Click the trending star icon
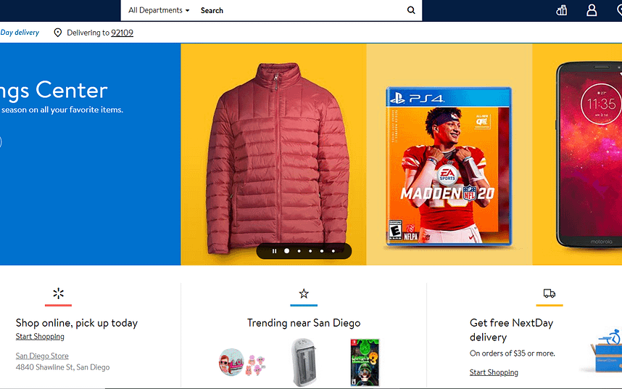622x389 pixels. point(304,293)
